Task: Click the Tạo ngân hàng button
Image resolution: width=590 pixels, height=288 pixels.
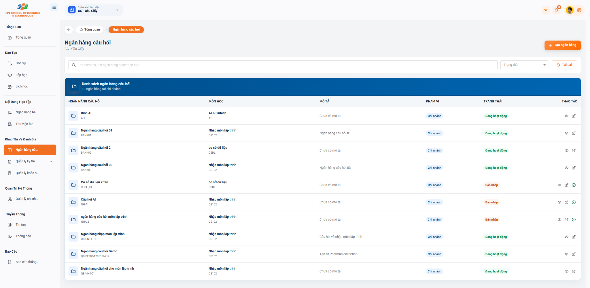Action: pyautogui.click(x=562, y=45)
